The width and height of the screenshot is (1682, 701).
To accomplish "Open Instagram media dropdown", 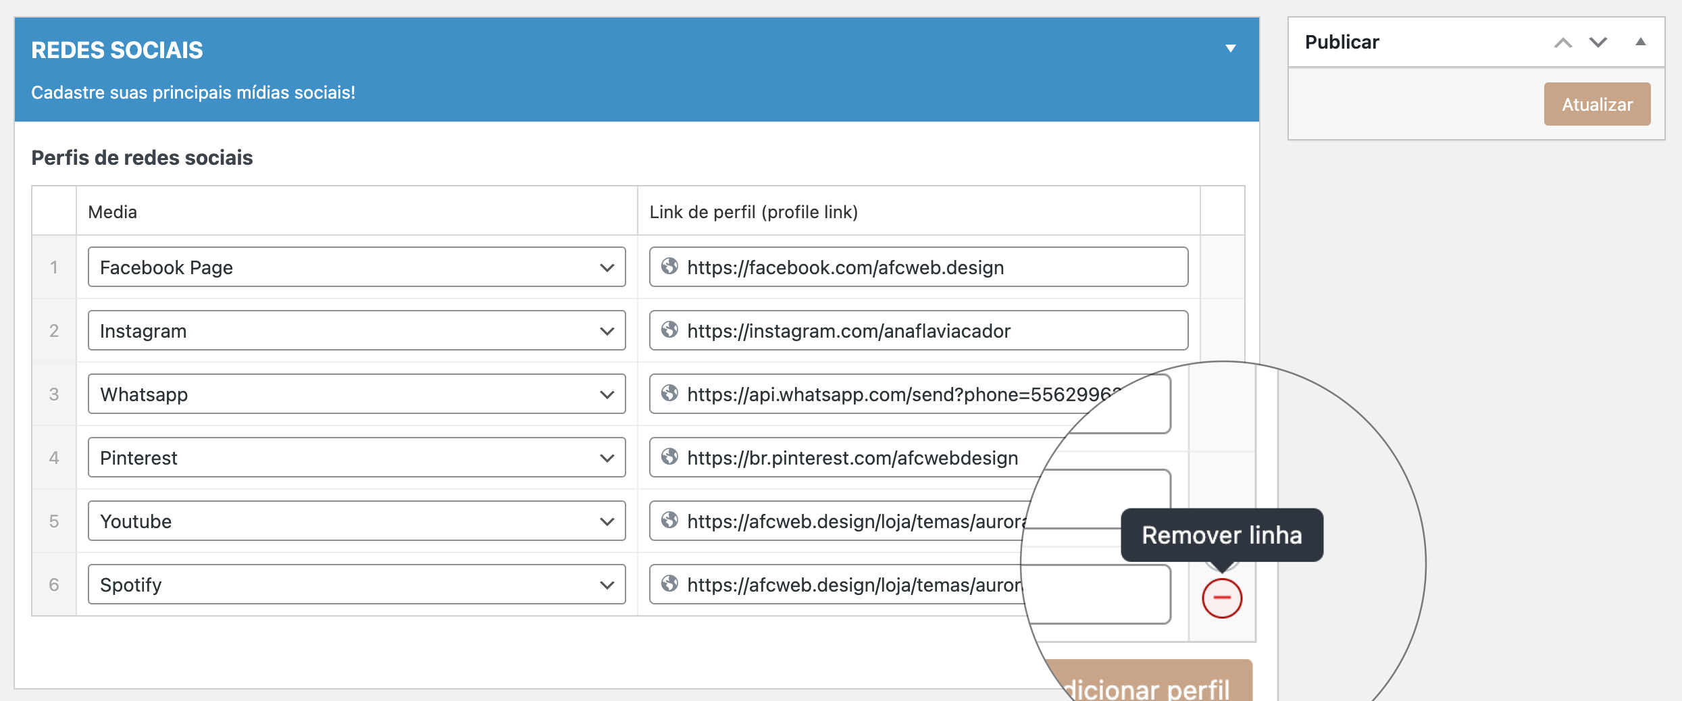I will point(357,330).
